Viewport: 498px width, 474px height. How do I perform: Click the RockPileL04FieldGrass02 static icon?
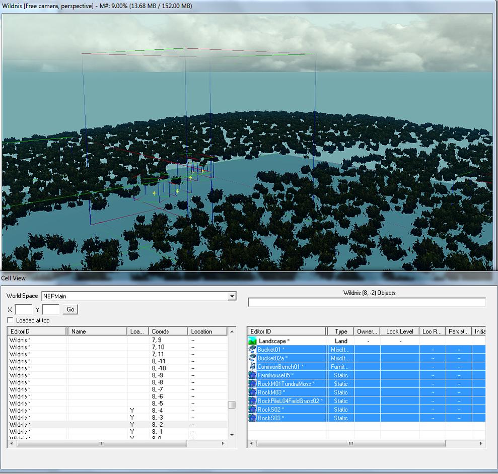[x=252, y=401]
